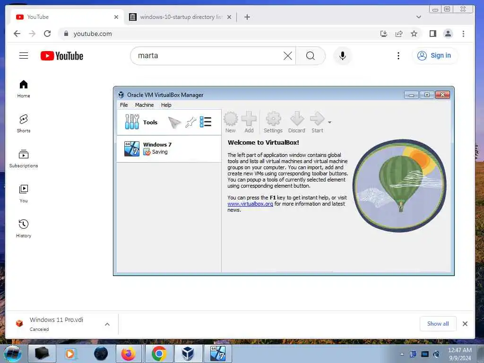This screenshot has height=363, width=484.
Task: Click the magnifier search button
Action: click(310, 56)
